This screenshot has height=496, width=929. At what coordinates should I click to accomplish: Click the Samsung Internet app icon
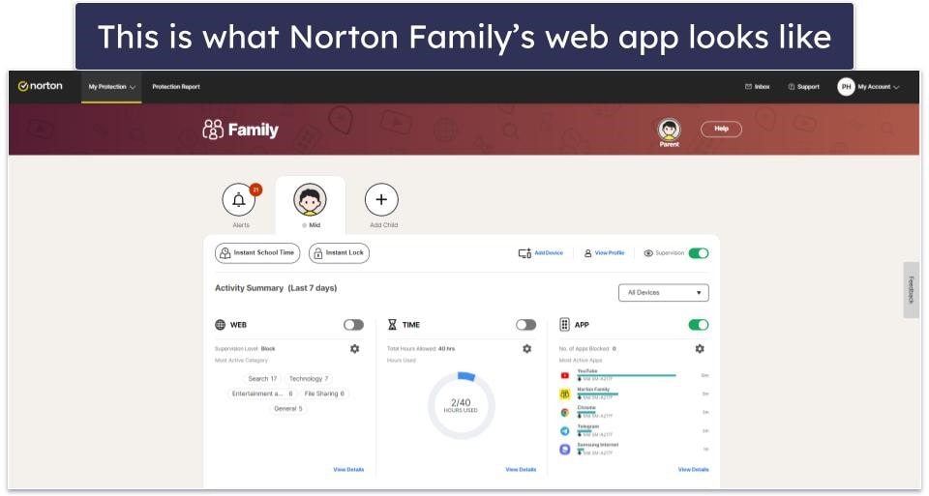pos(564,450)
